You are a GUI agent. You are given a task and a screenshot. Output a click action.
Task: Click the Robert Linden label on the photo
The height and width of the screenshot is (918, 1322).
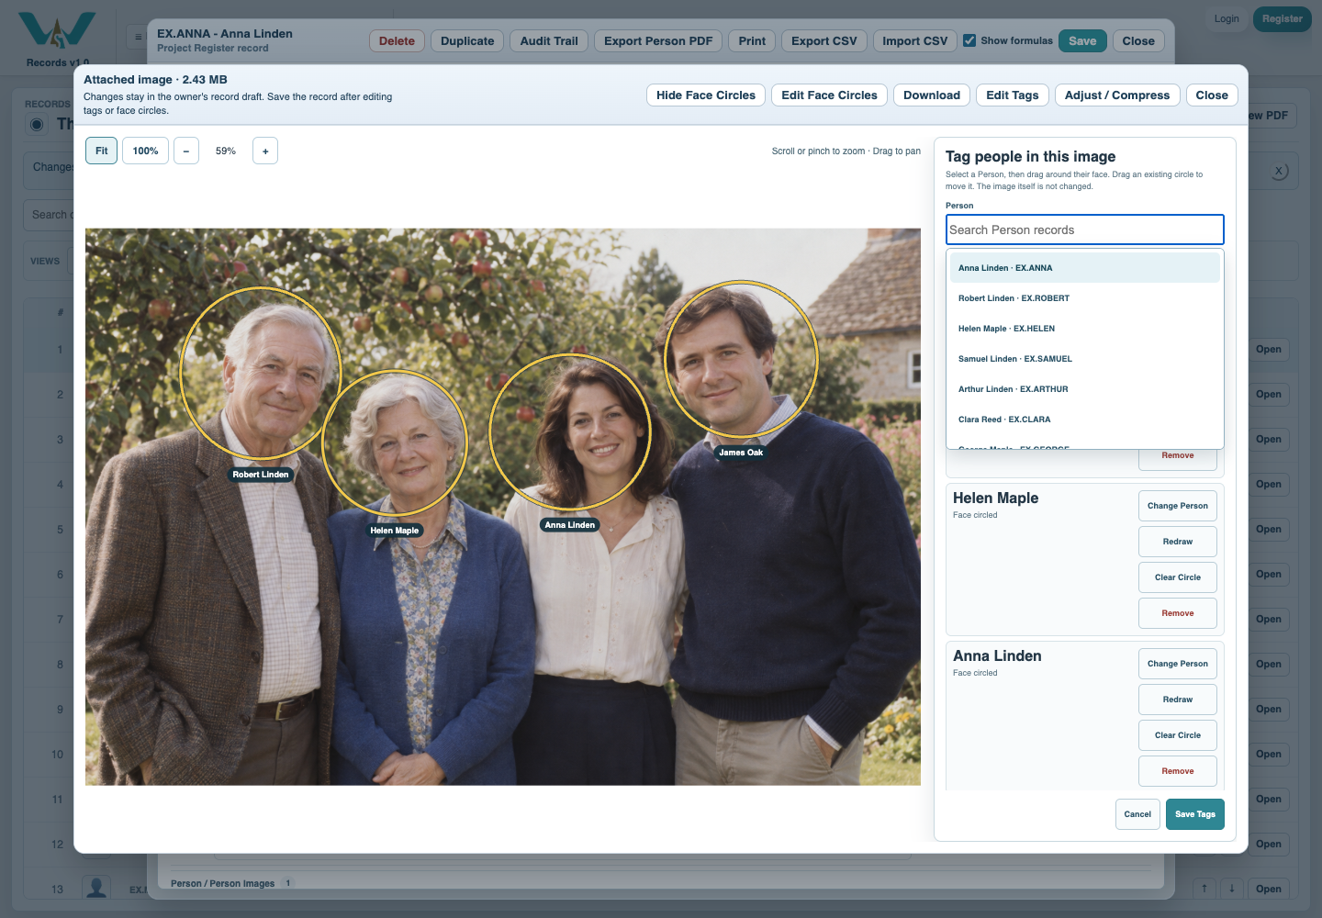pyautogui.click(x=261, y=475)
